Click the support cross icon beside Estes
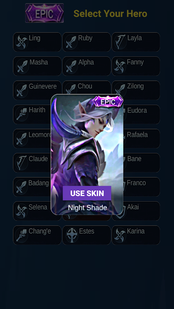The image size is (174, 309). [x=72, y=235]
